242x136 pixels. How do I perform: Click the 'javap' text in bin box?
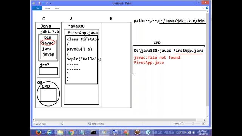48,54
